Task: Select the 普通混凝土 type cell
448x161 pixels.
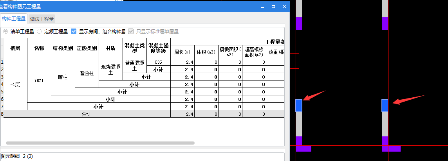Action: coord(135,66)
